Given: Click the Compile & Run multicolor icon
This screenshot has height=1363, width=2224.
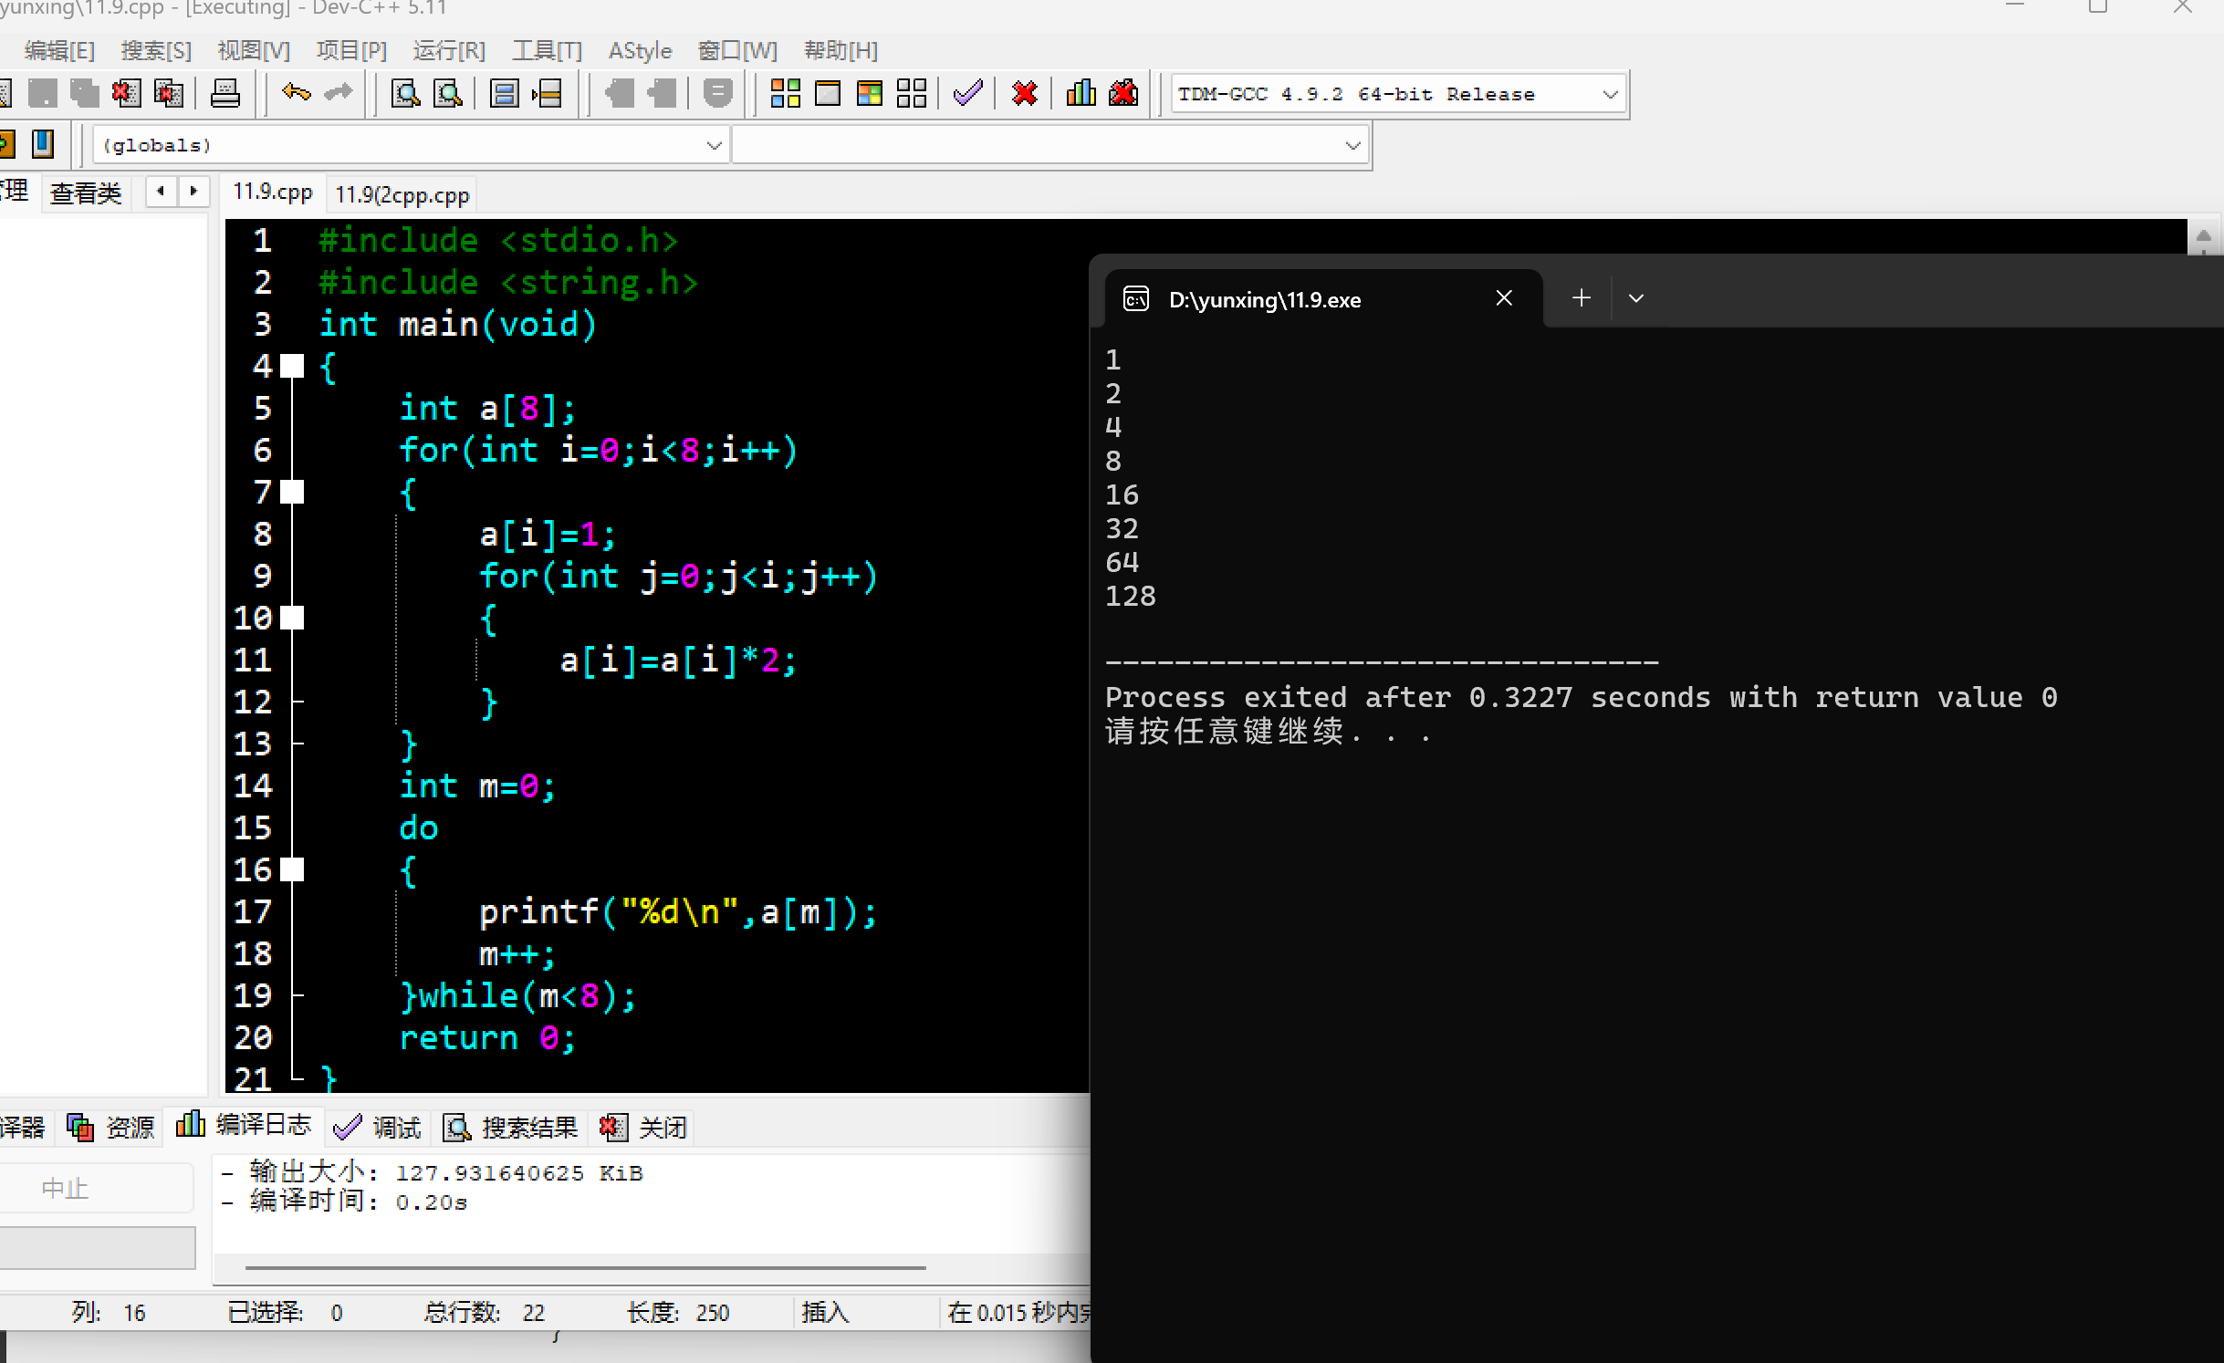Looking at the screenshot, I should click(x=870, y=93).
